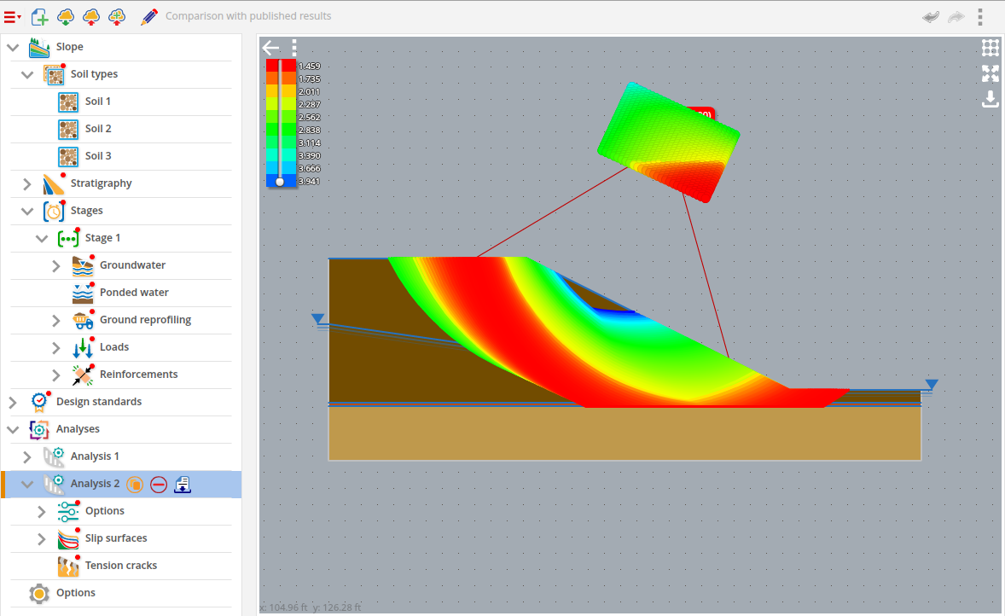Image resolution: width=1005 pixels, height=616 pixels.
Task: Click the export report icon beside Analysis 2
Action: (x=183, y=485)
